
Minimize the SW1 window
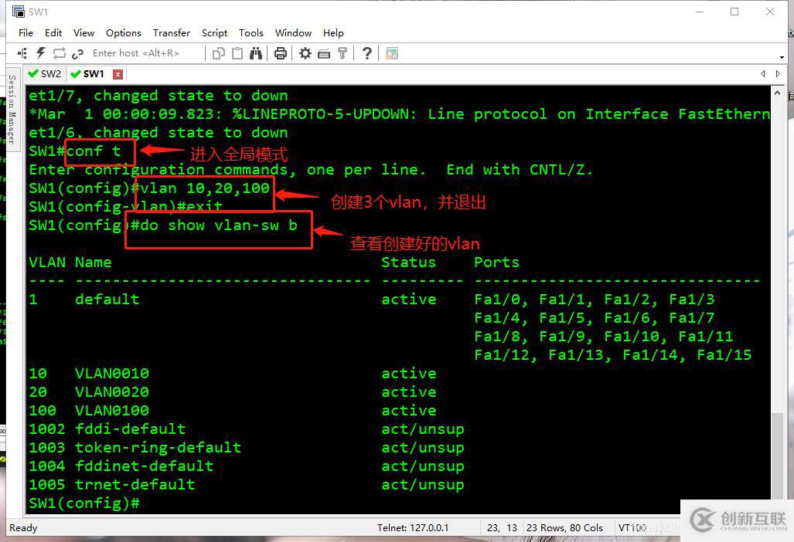tap(700, 12)
